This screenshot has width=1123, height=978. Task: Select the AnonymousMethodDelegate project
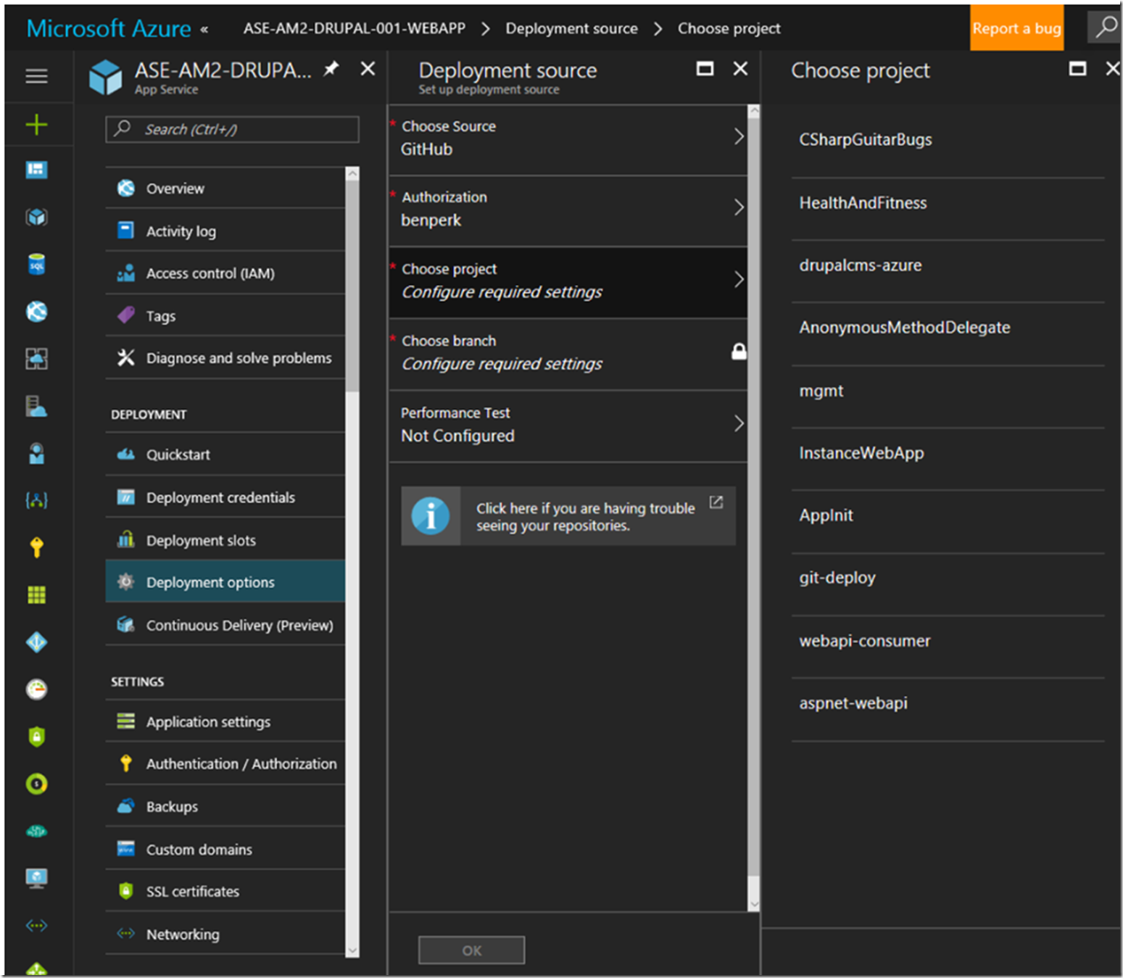948,327
